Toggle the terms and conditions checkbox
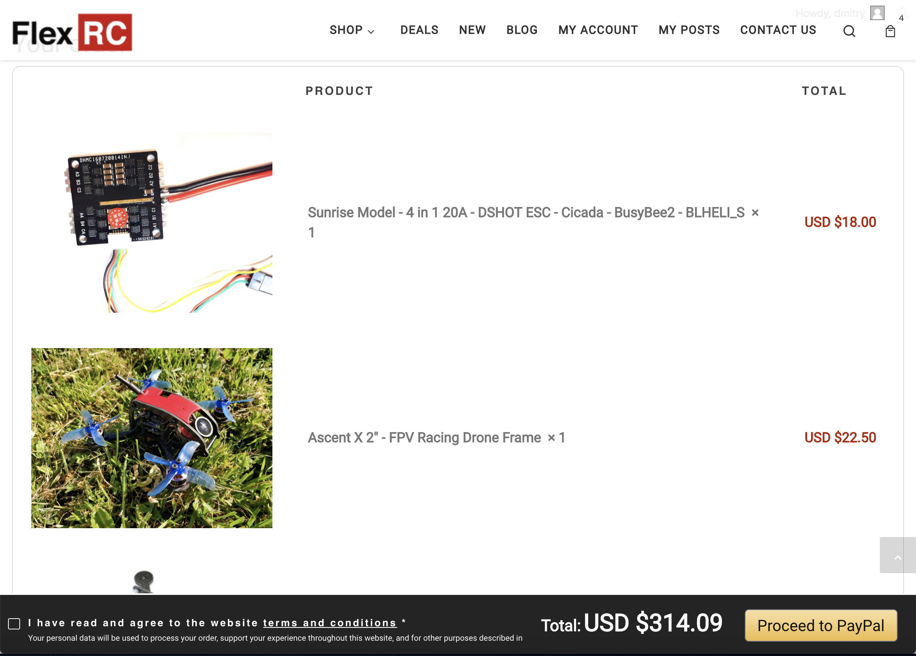This screenshot has height=656, width=916. coord(14,623)
